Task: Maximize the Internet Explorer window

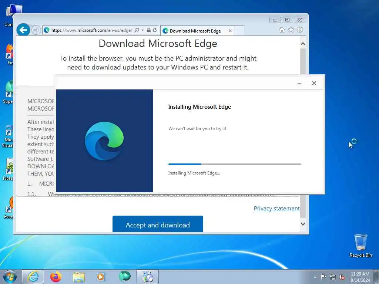Action: point(287,20)
